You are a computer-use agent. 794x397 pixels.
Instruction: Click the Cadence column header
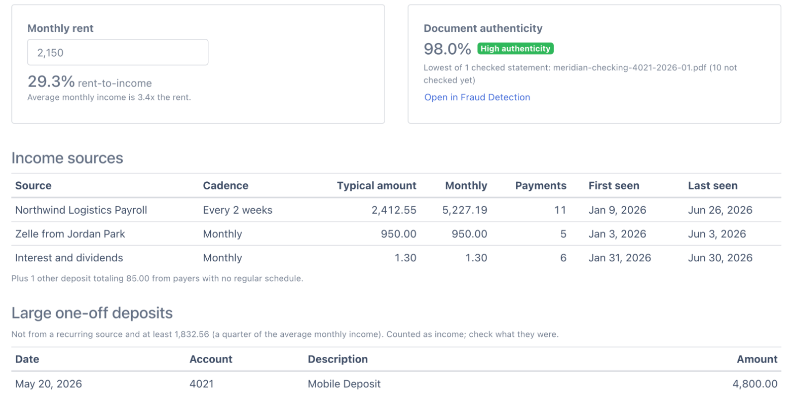tap(225, 186)
